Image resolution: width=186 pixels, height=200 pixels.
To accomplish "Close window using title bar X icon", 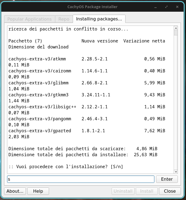I will point(177,7).
